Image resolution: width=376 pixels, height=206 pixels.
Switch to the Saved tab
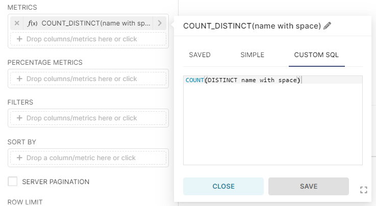[200, 55]
